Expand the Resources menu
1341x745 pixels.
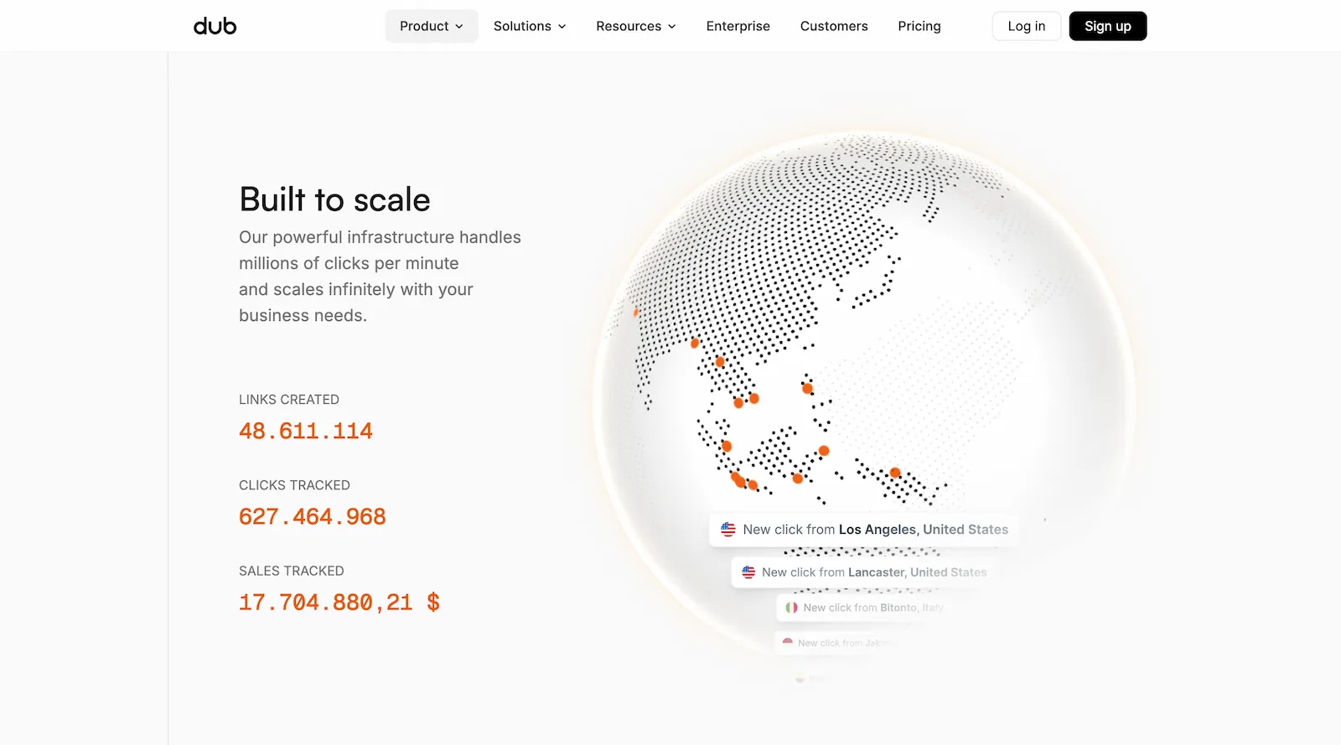[x=635, y=26]
